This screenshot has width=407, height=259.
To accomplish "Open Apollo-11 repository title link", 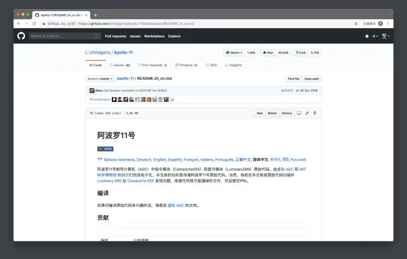I will tap(123, 53).
